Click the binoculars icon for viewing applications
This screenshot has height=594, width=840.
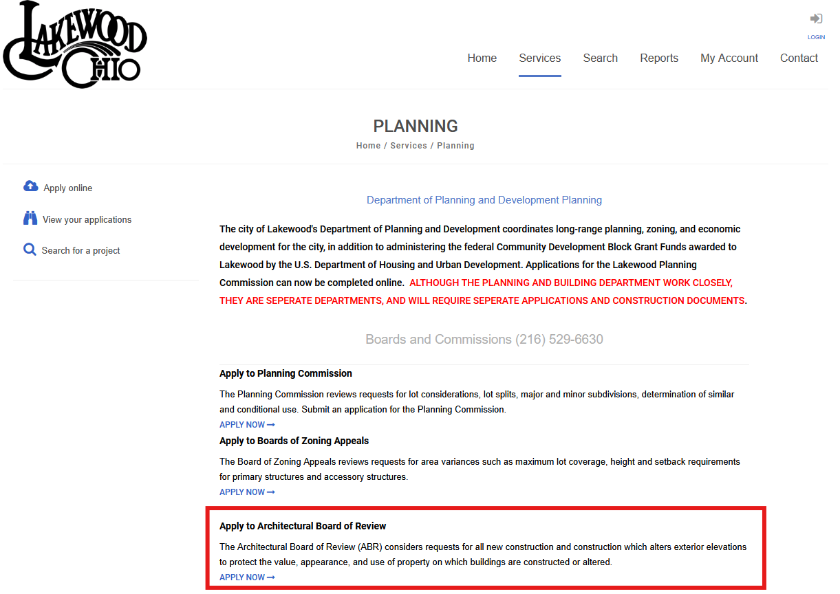(x=30, y=219)
